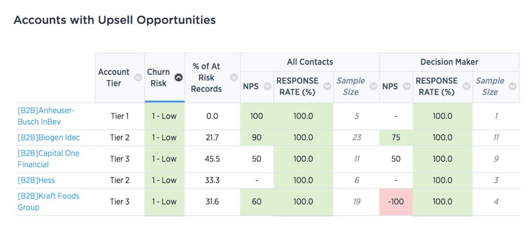The image size is (528, 227).
Task: Open the Hess account link
Action: point(36,180)
